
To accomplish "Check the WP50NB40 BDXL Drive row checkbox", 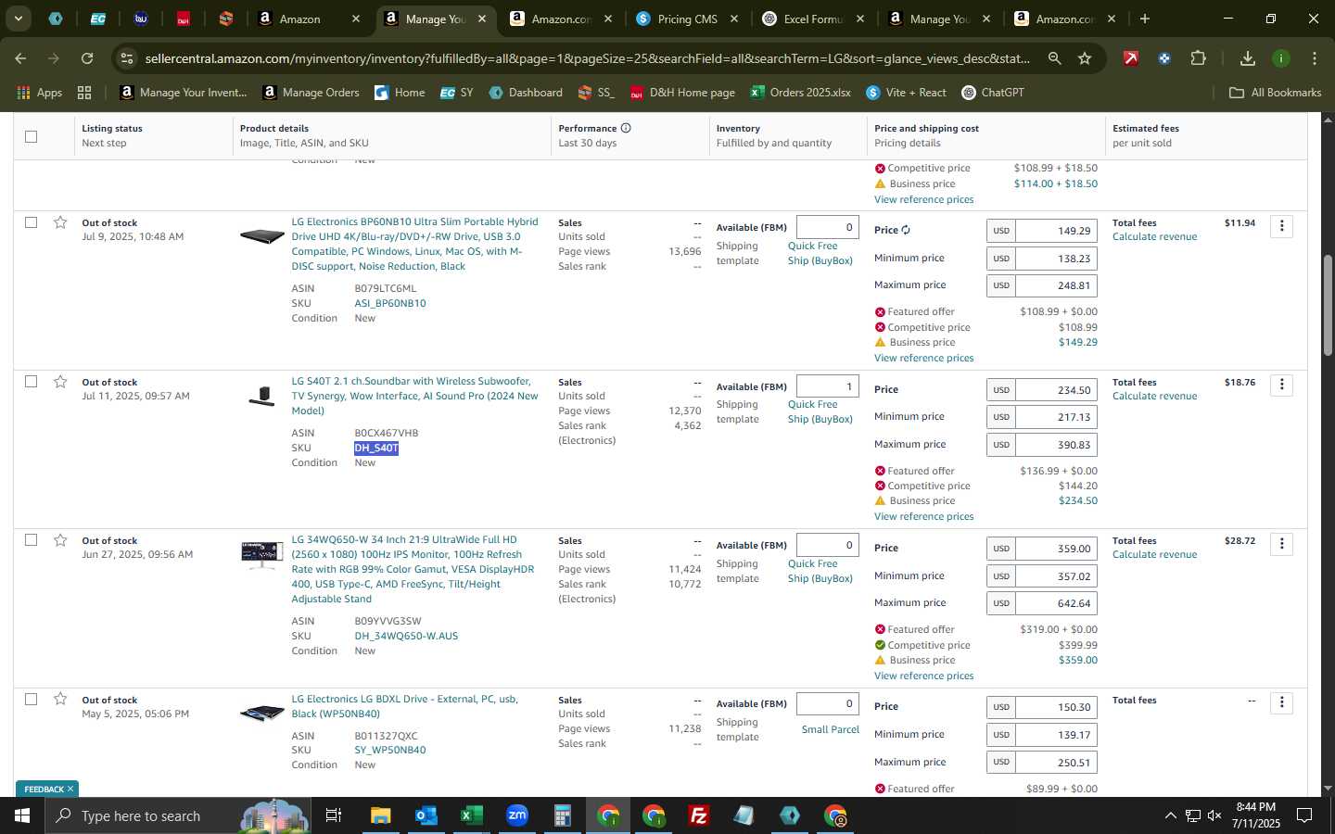I will 31,699.
